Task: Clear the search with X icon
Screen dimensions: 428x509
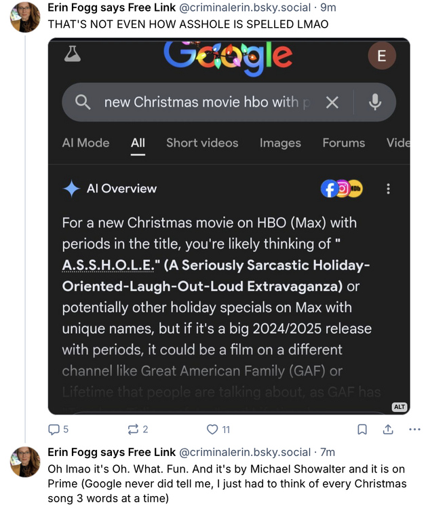Action: click(332, 102)
